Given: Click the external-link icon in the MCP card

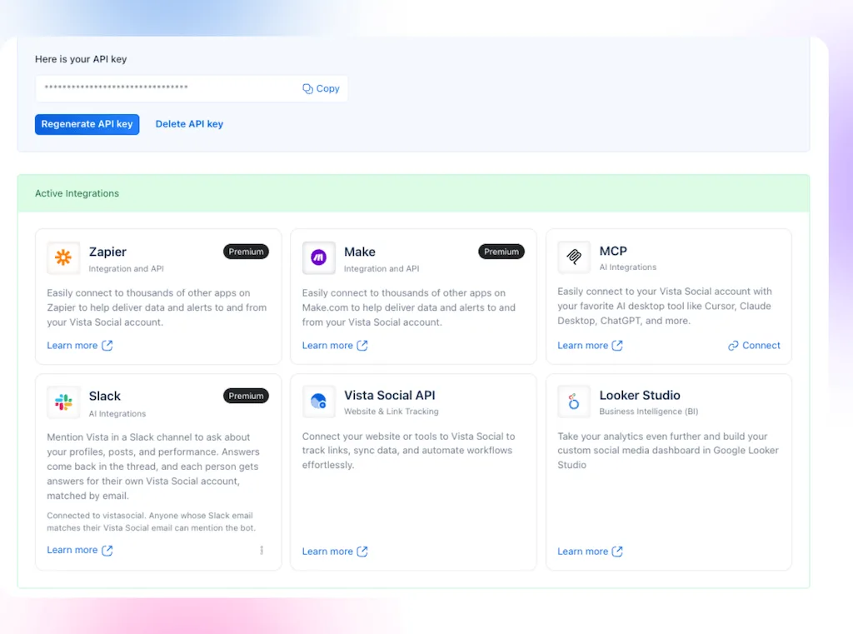Looking at the screenshot, I should tap(617, 346).
